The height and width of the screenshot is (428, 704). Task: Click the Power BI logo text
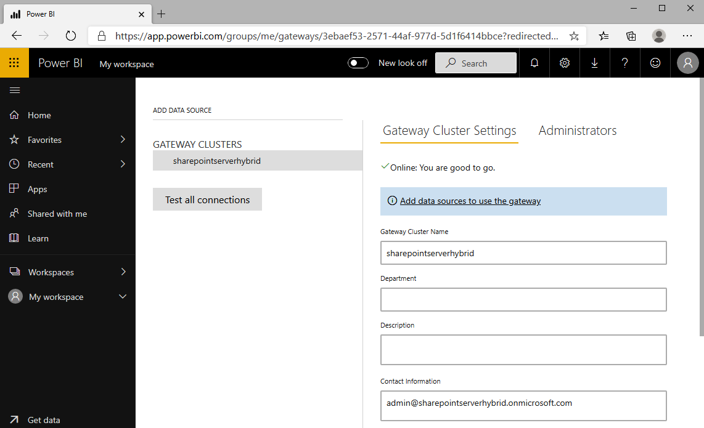(x=60, y=63)
